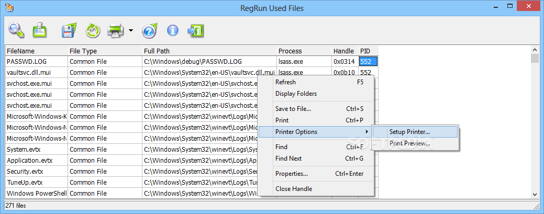Click the RegRun app icon in title bar
Image resolution: width=544 pixels, height=214 pixels.
click(x=9, y=7)
